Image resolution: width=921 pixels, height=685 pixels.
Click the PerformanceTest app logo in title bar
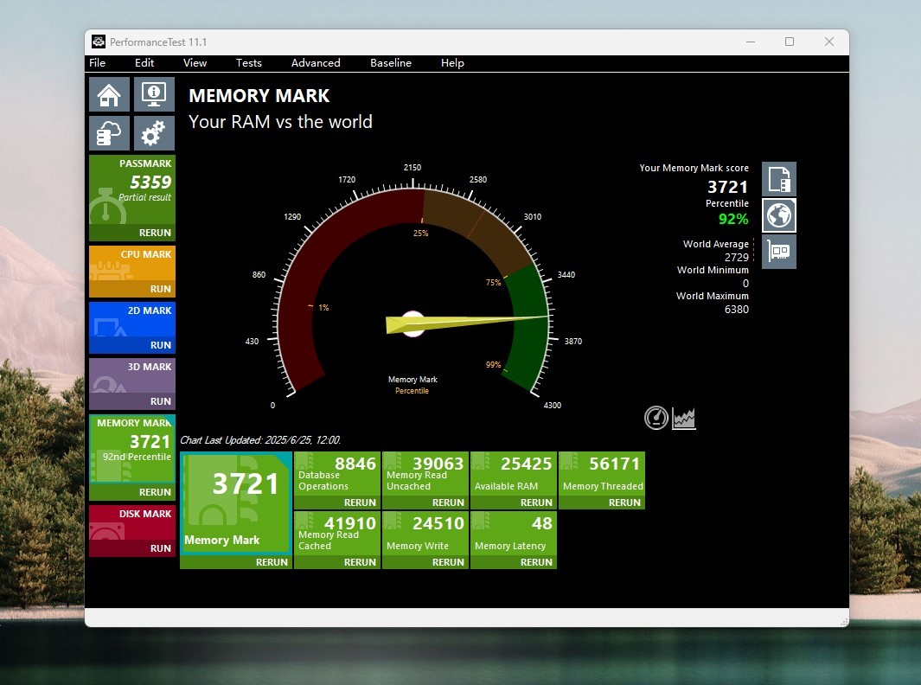[99, 42]
